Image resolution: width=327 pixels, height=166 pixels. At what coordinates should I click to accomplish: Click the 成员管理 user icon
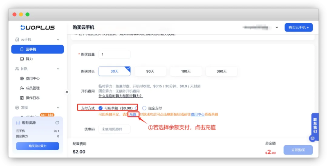[x=22, y=88]
